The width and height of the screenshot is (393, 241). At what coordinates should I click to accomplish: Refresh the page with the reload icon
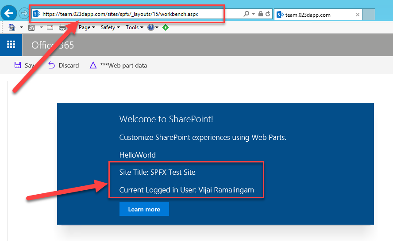pyautogui.click(x=268, y=14)
